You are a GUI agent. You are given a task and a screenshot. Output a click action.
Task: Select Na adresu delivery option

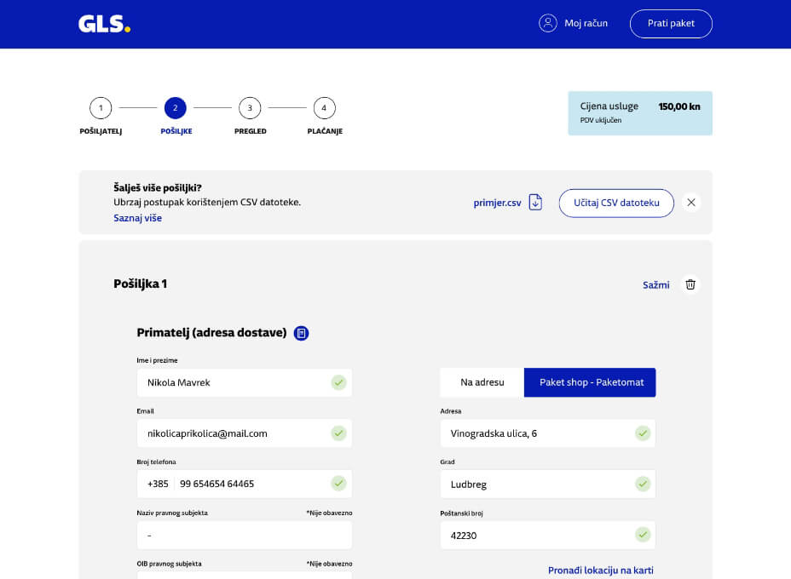click(x=482, y=382)
